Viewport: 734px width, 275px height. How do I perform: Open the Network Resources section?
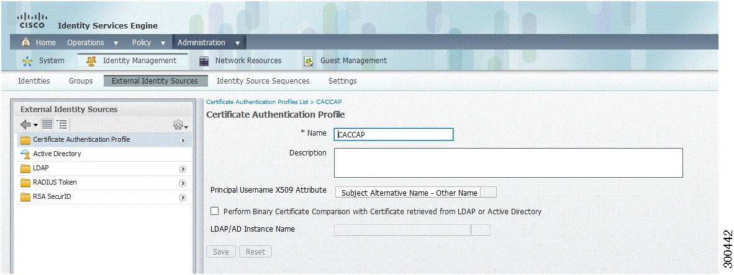click(240, 61)
